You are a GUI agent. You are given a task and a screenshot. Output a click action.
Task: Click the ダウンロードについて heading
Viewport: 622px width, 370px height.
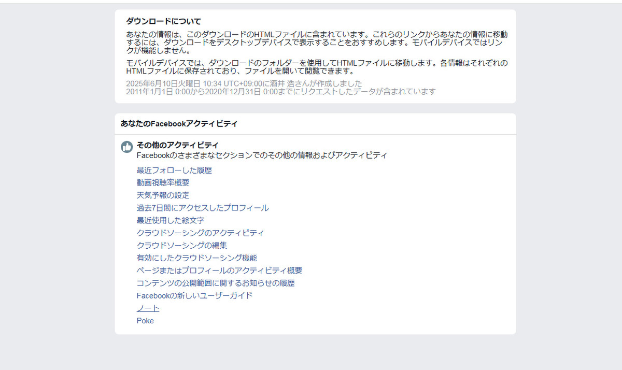pyautogui.click(x=164, y=21)
